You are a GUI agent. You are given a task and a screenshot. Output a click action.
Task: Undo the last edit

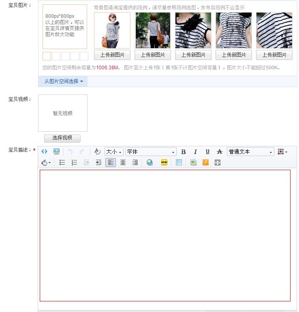click(70, 152)
